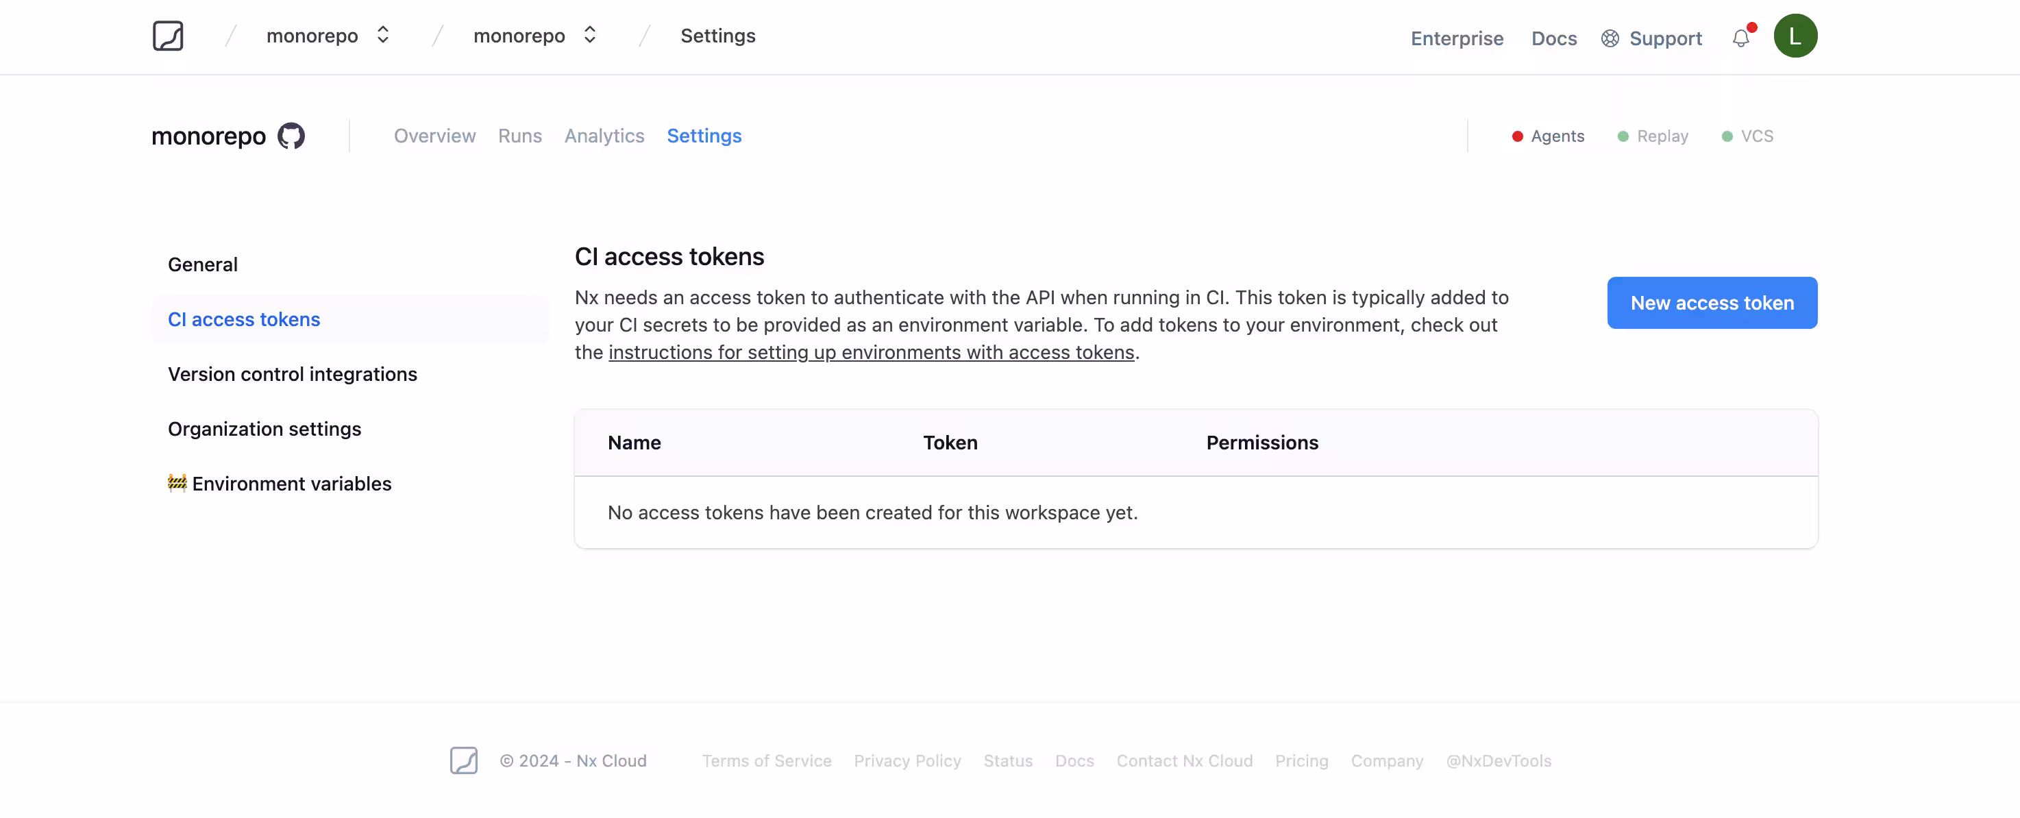Click the Support lifebuoy icon

point(1610,38)
